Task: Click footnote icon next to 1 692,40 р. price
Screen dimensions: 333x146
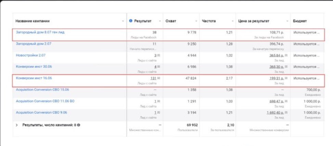Action: (x=286, y=112)
